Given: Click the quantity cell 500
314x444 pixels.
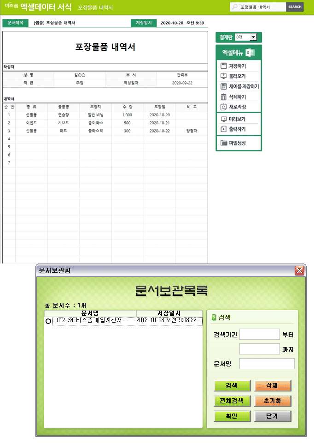Looking at the screenshot, I should pos(128,123).
